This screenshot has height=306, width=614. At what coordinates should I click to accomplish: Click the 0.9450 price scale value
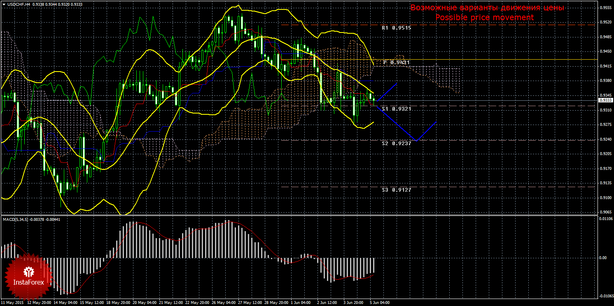tap(605, 51)
